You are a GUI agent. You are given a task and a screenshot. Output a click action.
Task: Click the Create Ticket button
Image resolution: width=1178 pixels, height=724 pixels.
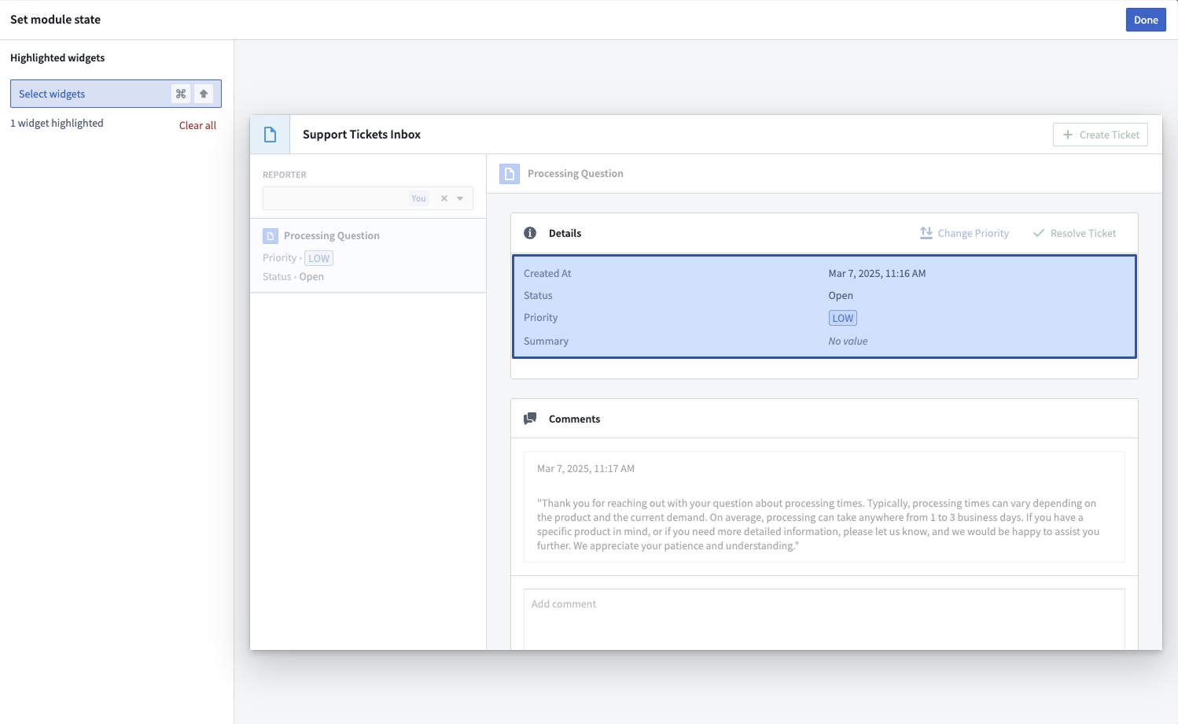(x=1100, y=135)
